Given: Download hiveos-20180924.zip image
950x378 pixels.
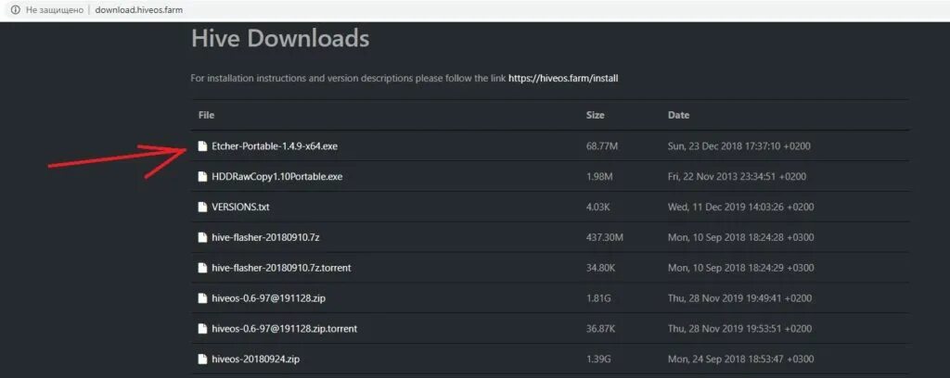Looking at the screenshot, I should (256, 359).
